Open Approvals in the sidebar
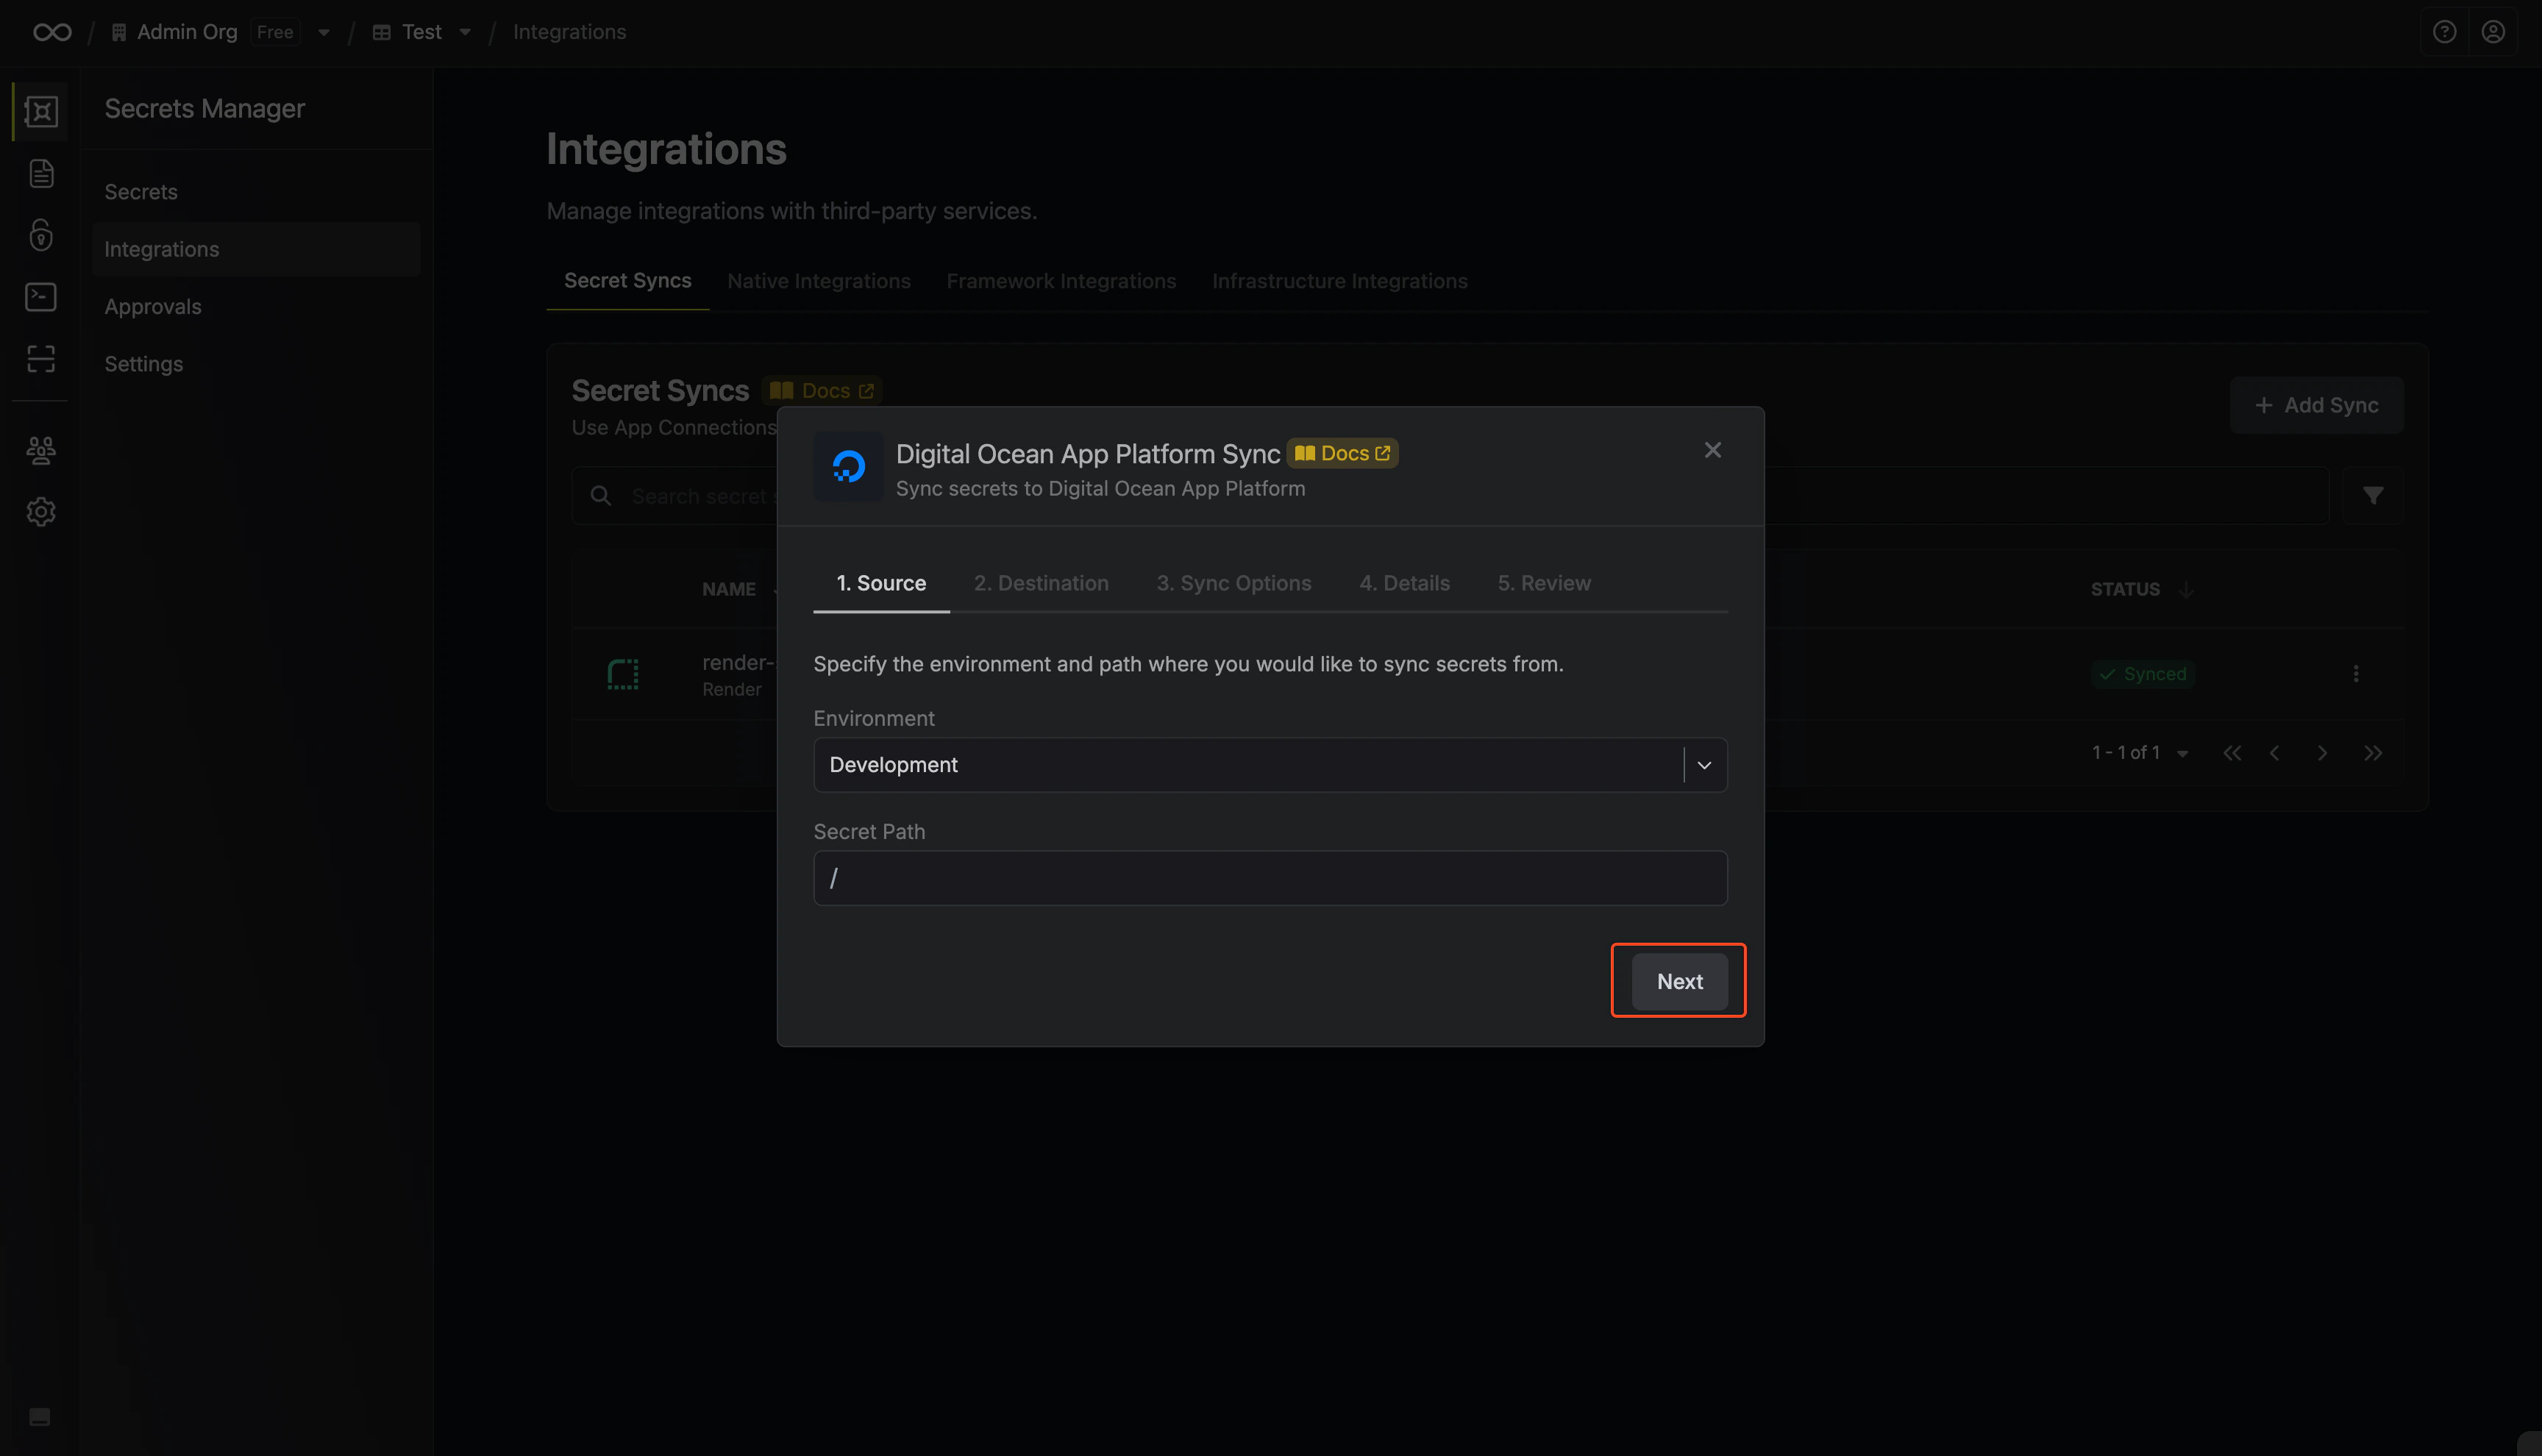This screenshot has width=2542, height=1456. [x=256, y=307]
